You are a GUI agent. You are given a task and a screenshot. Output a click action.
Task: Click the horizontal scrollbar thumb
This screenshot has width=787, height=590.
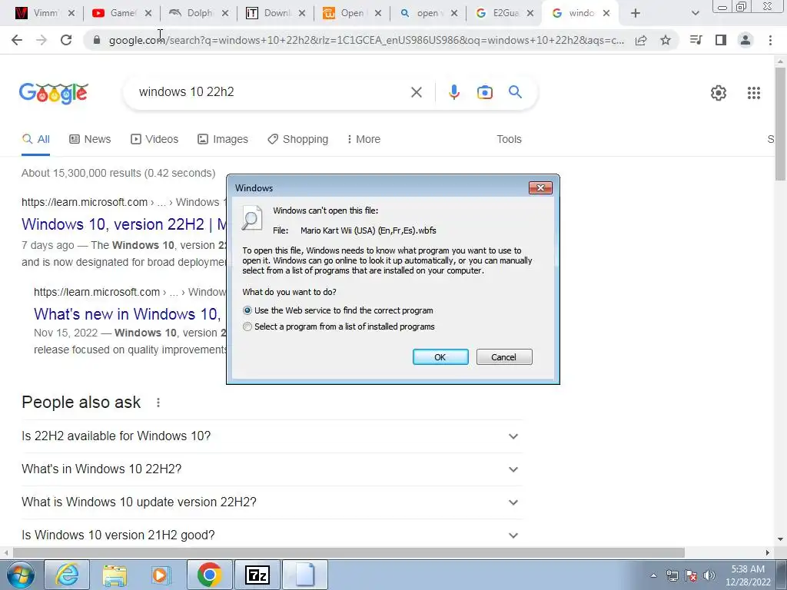(348, 552)
